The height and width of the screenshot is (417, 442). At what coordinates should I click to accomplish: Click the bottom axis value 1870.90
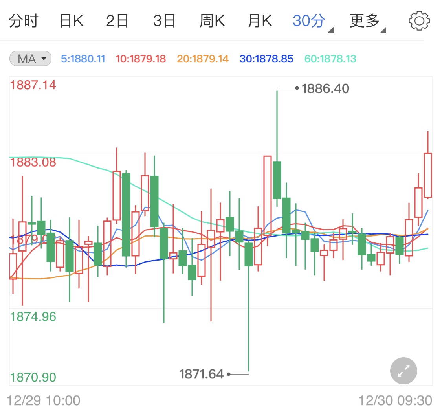tap(33, 377)
